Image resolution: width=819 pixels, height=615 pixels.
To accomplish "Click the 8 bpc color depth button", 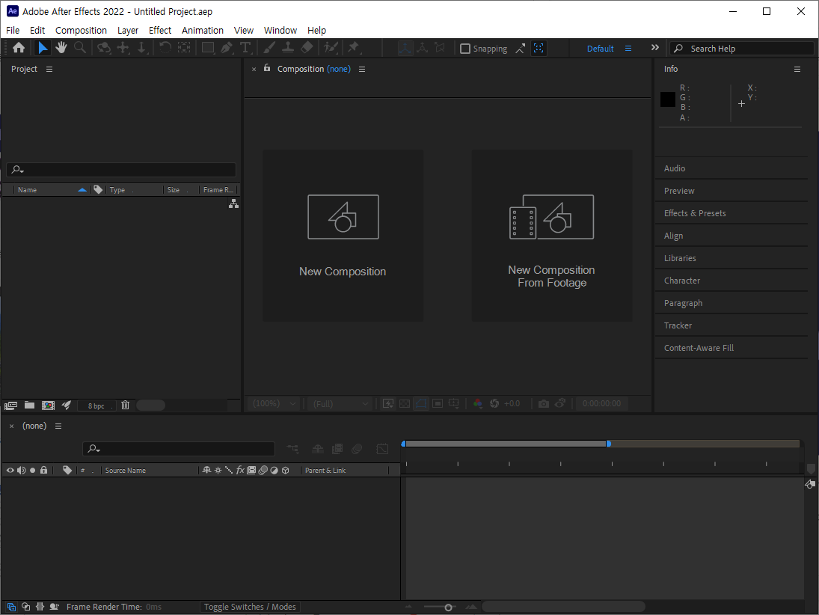I will click(x=96, y=406).
